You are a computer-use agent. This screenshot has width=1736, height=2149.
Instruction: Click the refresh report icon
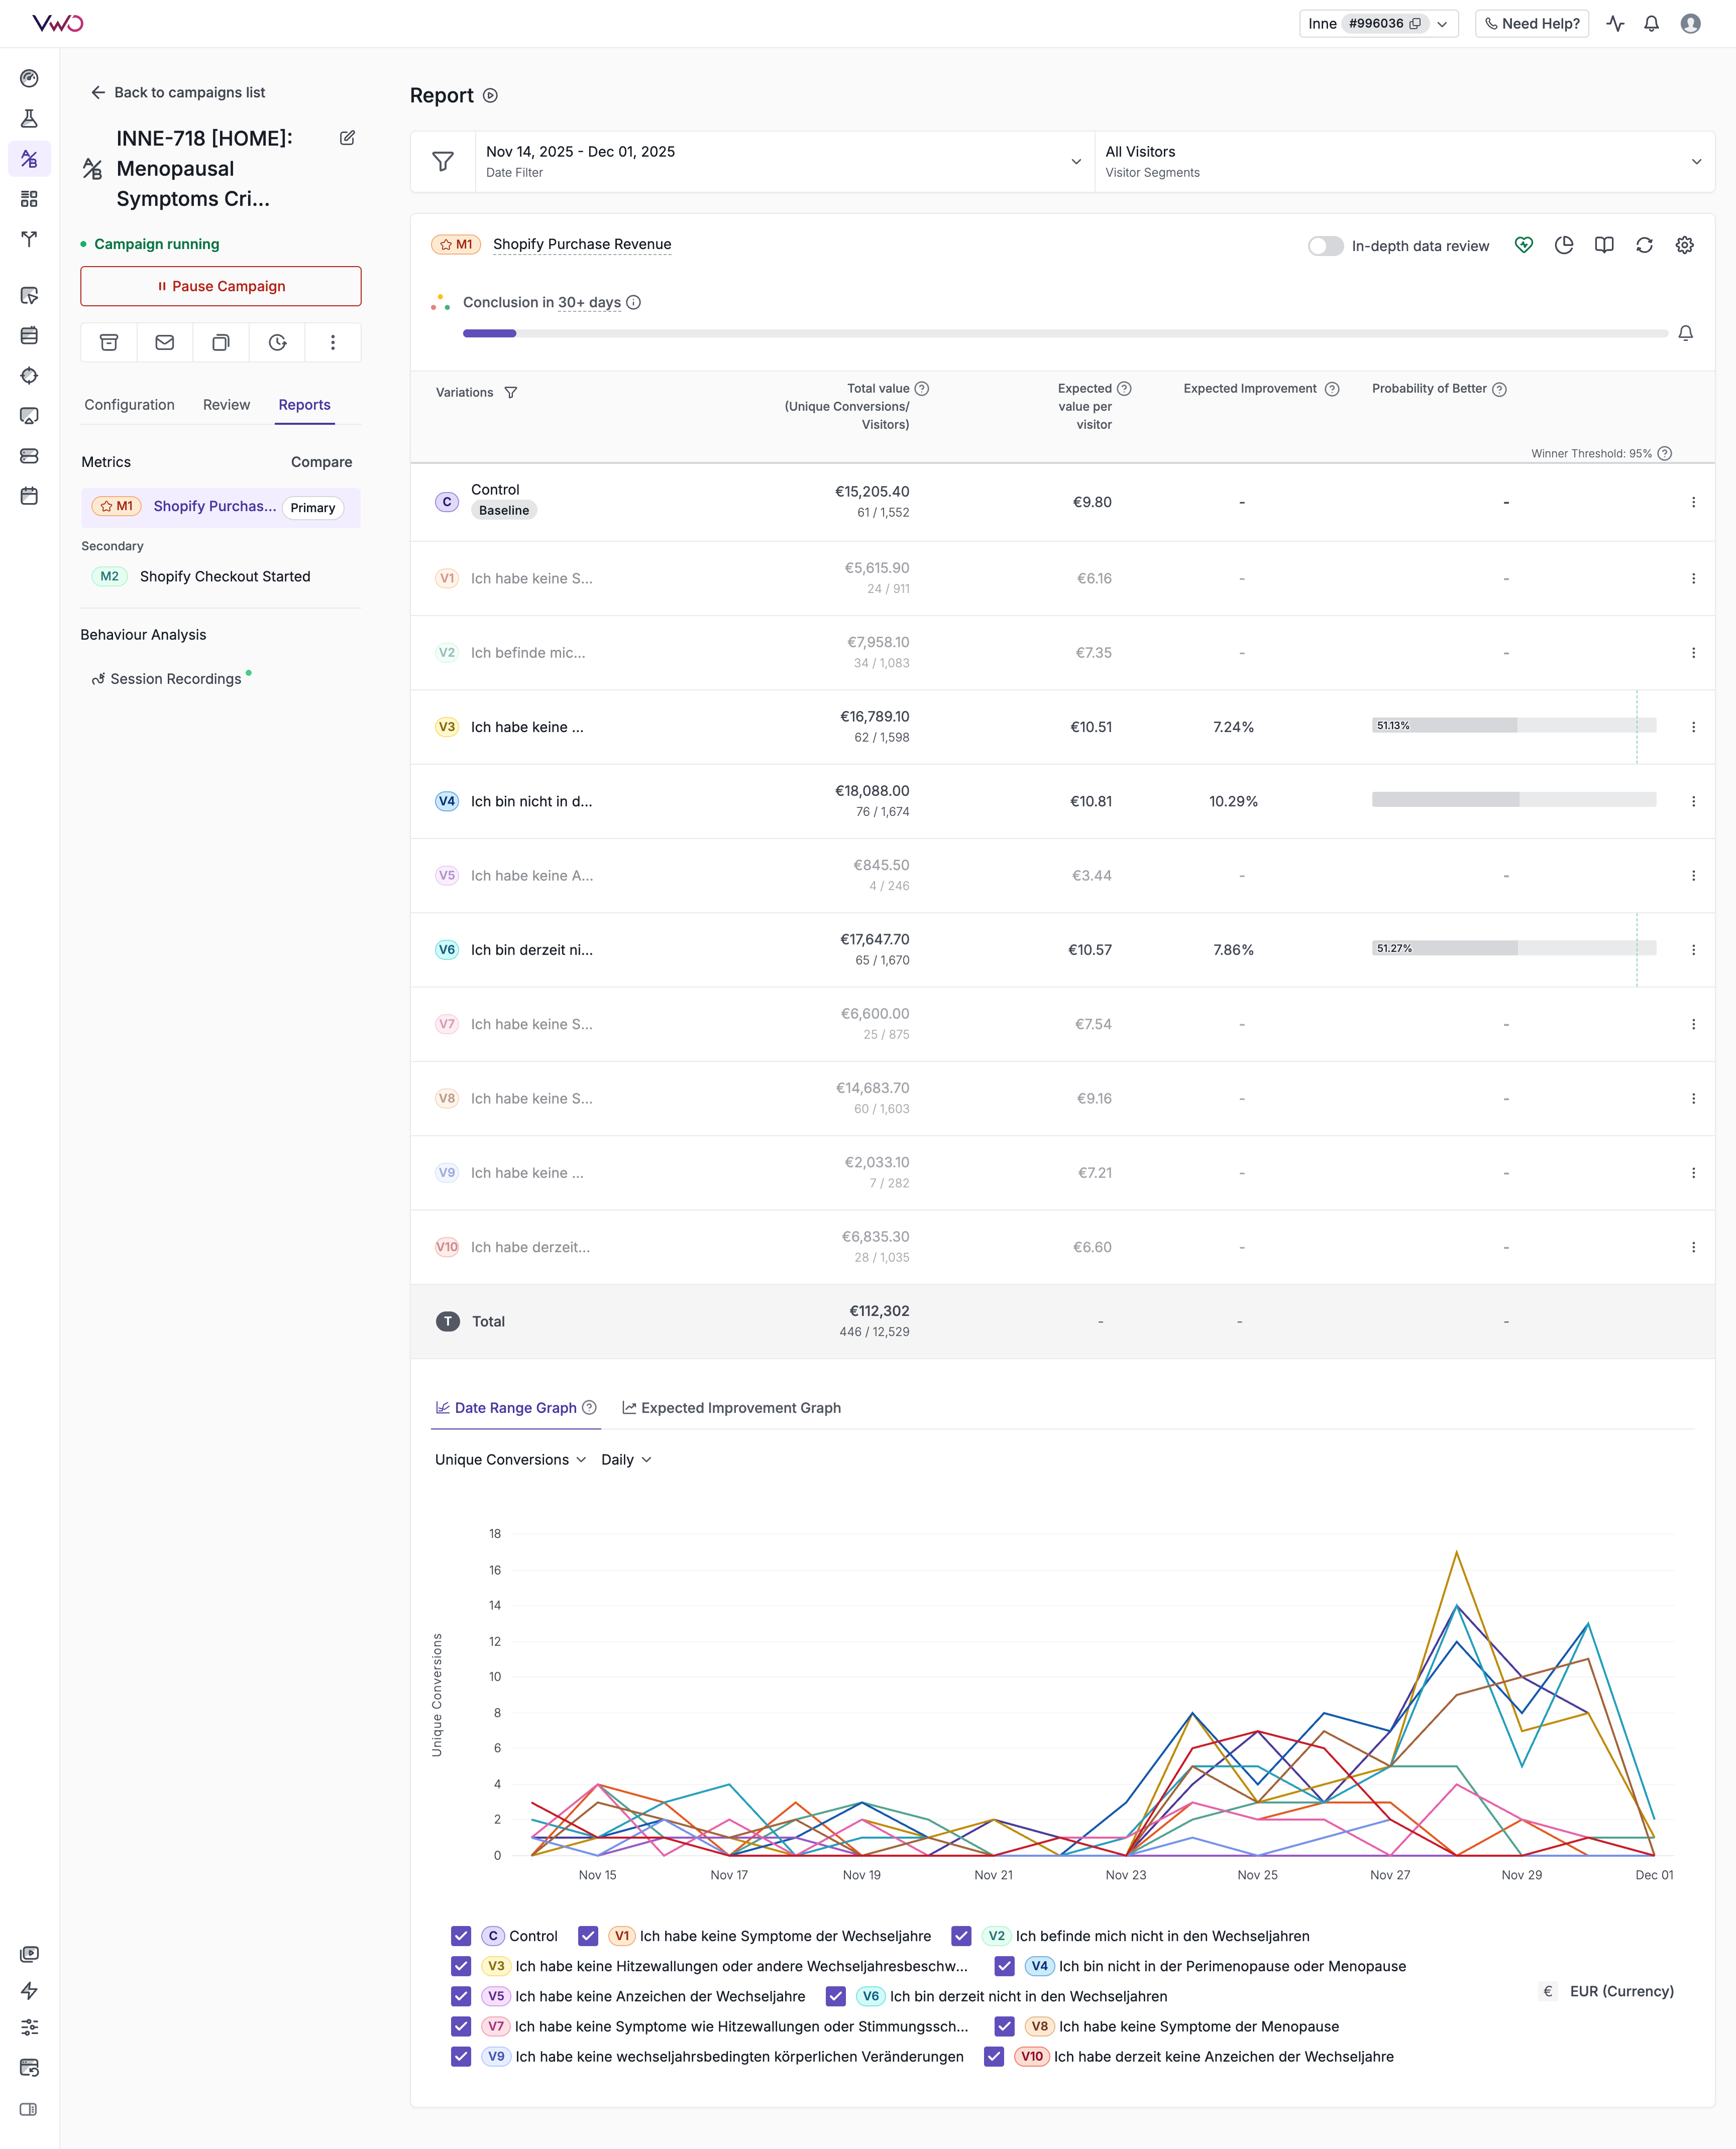coord(1644,246)
